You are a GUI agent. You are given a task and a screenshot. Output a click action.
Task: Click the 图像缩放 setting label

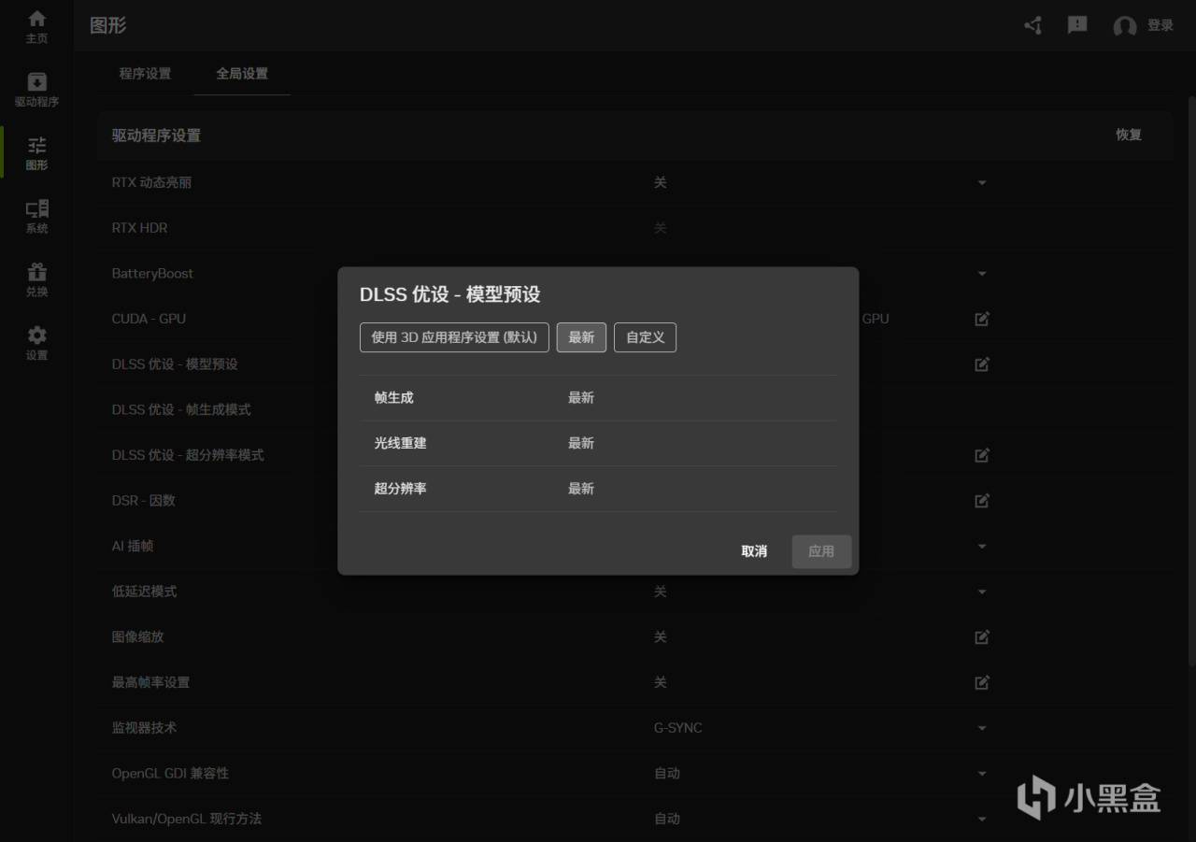(137, 637)
